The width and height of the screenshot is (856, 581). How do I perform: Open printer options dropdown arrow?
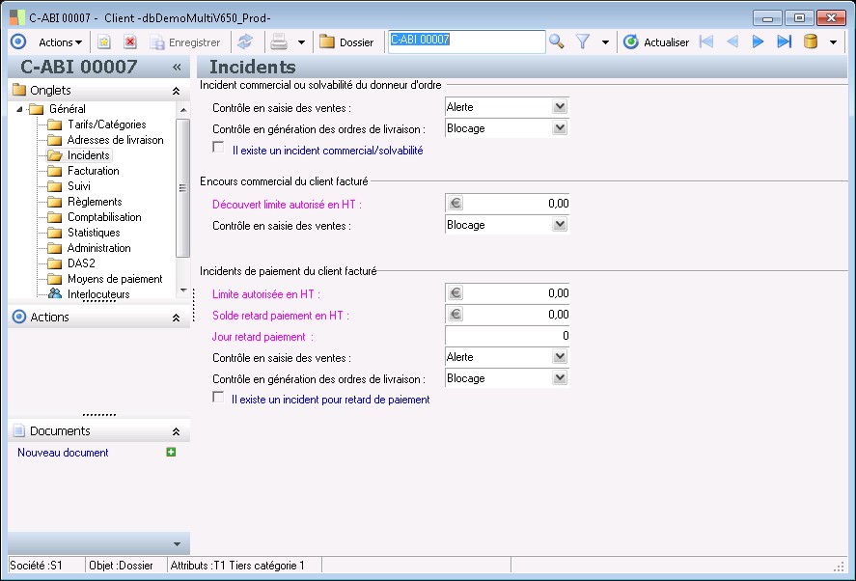coord(301,42)
